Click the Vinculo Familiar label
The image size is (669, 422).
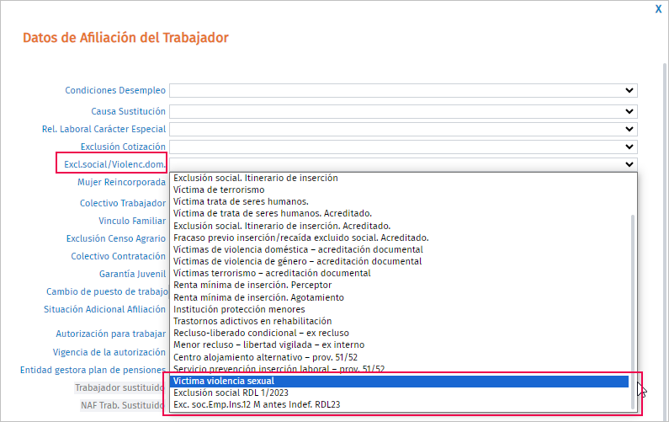point(132,221)
